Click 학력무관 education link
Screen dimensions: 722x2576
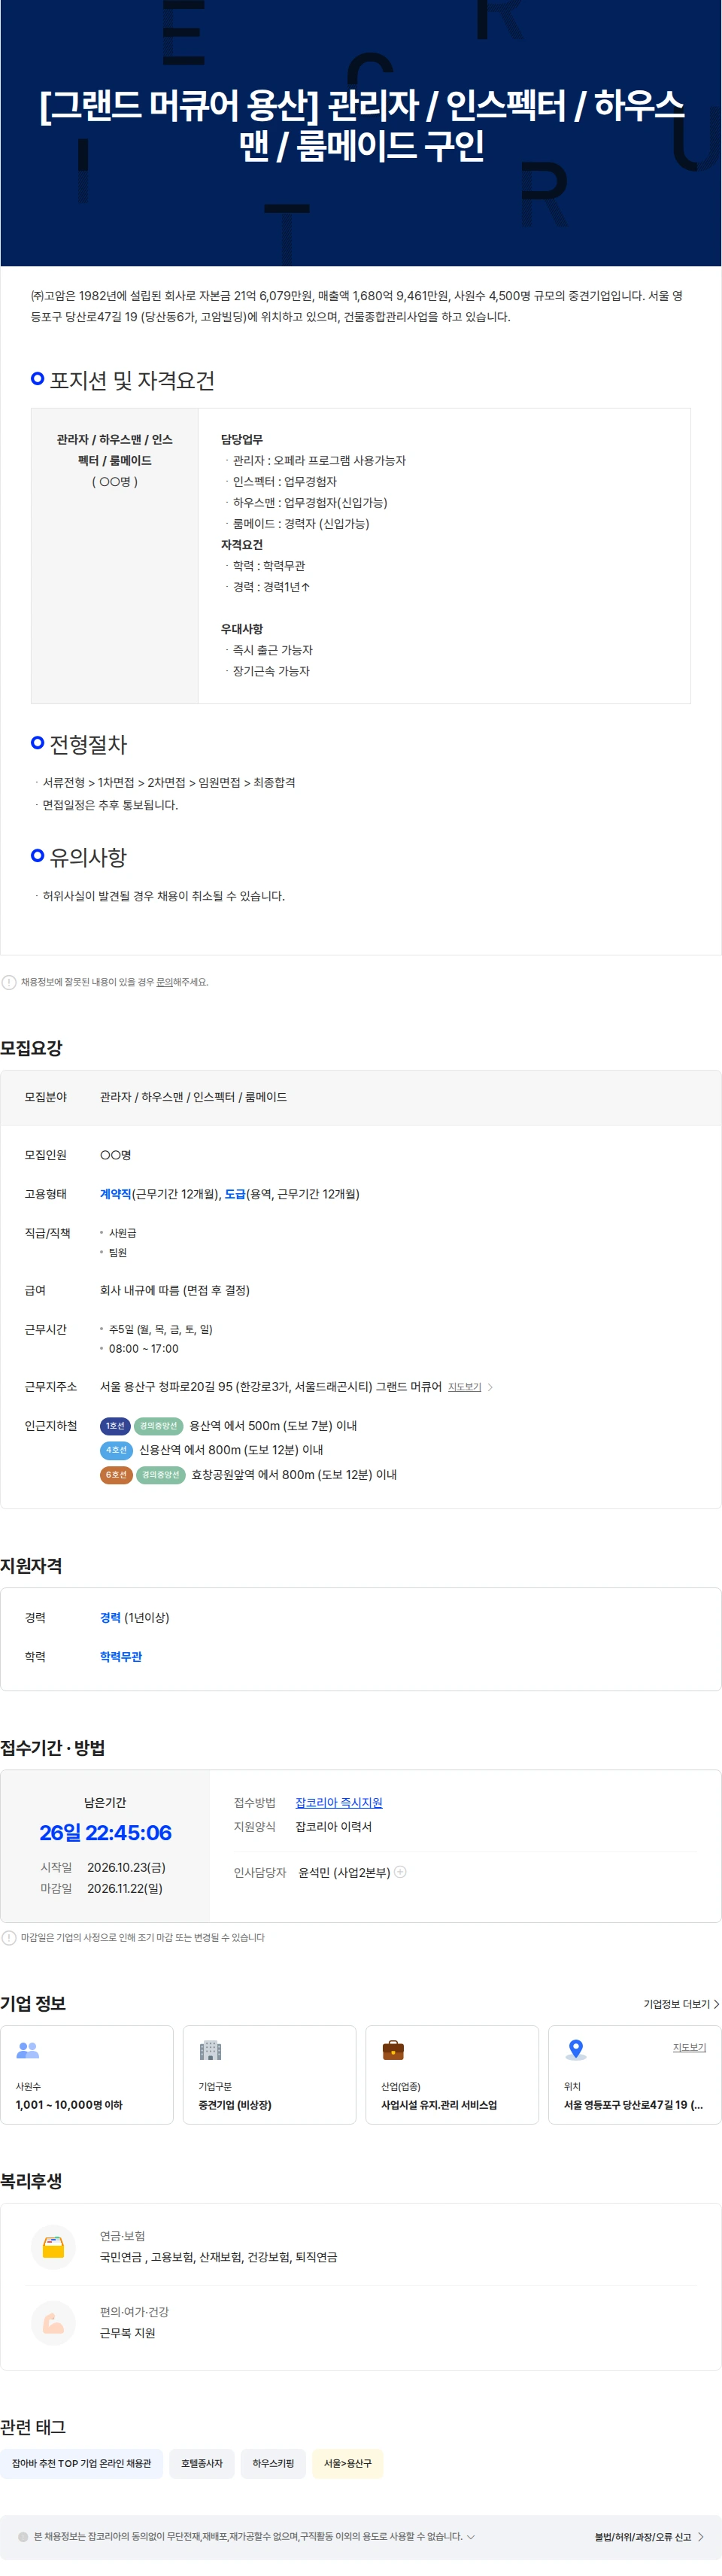[x=121, y=1657]
